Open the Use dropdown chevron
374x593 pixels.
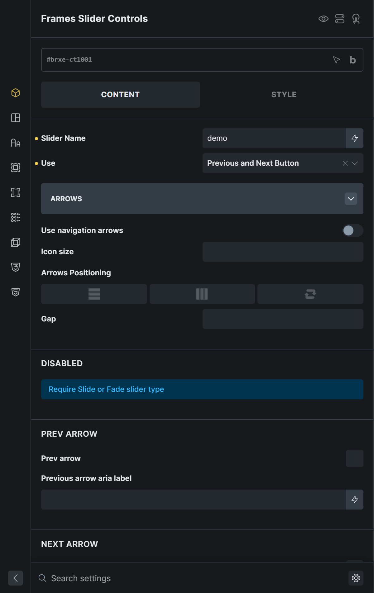[x=355, y=163]
